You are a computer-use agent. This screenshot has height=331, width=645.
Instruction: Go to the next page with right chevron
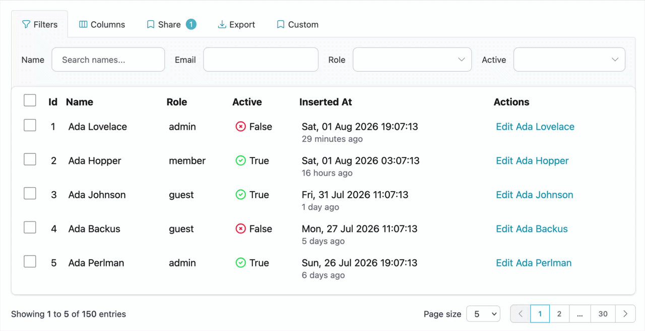click(x=625, y=314)
